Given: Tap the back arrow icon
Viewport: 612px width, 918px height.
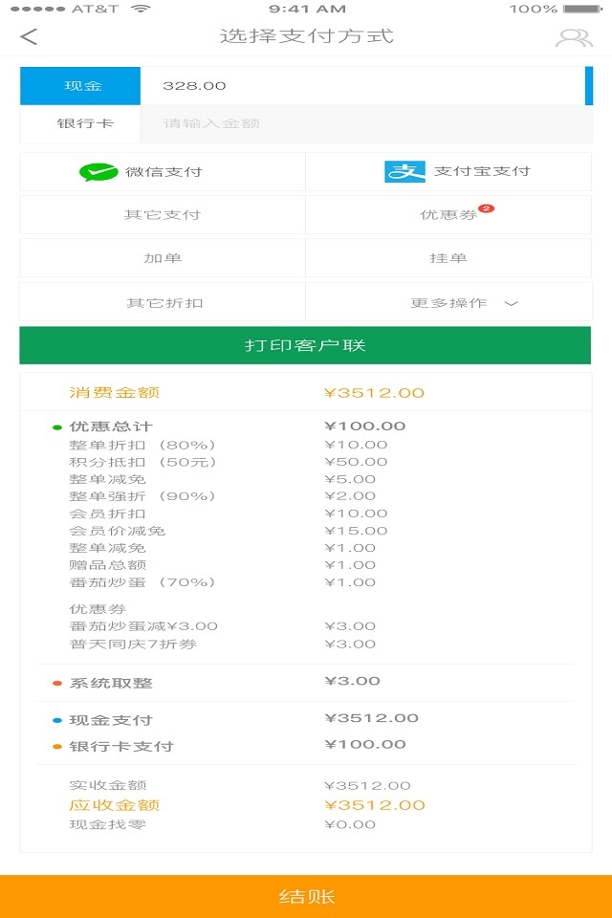Looking at the screenshot, I should coord(29,37).
